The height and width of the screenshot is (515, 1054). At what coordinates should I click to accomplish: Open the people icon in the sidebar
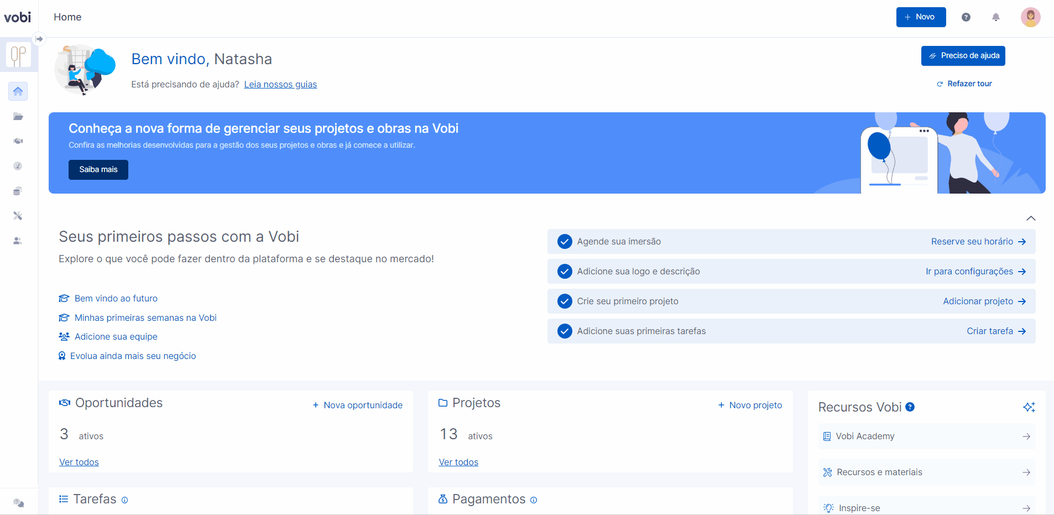pyautogui.click(x=18, y=241)
